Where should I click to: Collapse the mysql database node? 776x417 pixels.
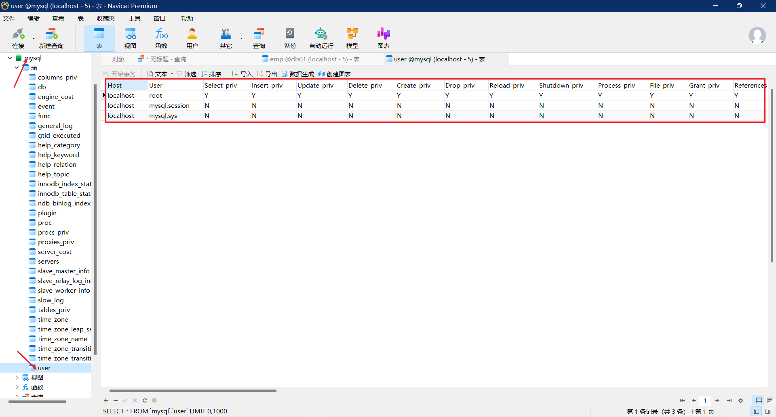click(x=10, y=58)
